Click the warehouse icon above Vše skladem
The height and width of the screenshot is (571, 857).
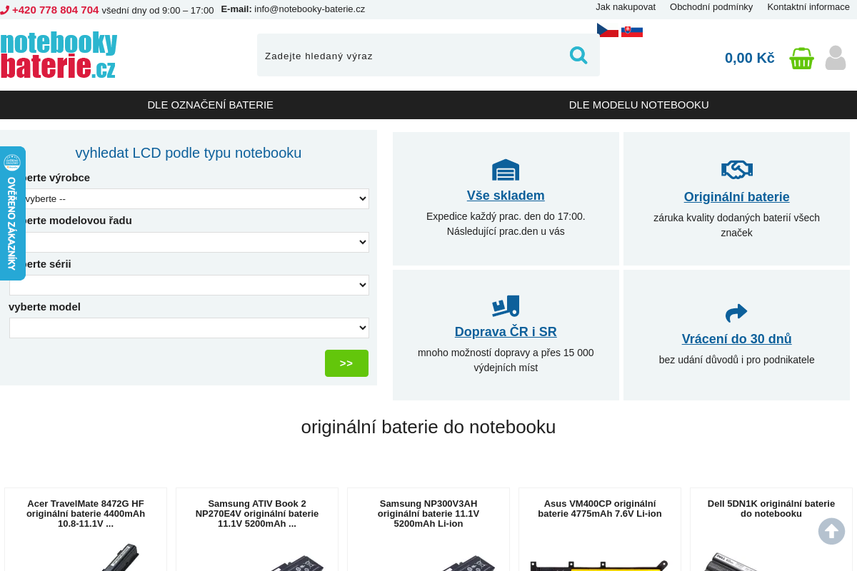click(x=506, y=170)
